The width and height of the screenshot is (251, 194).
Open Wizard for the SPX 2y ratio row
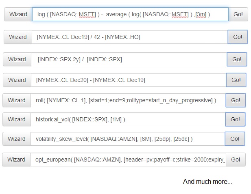pyautogui.click(x=17, y=59)
